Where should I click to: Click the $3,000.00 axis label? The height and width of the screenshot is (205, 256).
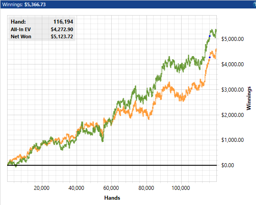click(x=232, y=89)
